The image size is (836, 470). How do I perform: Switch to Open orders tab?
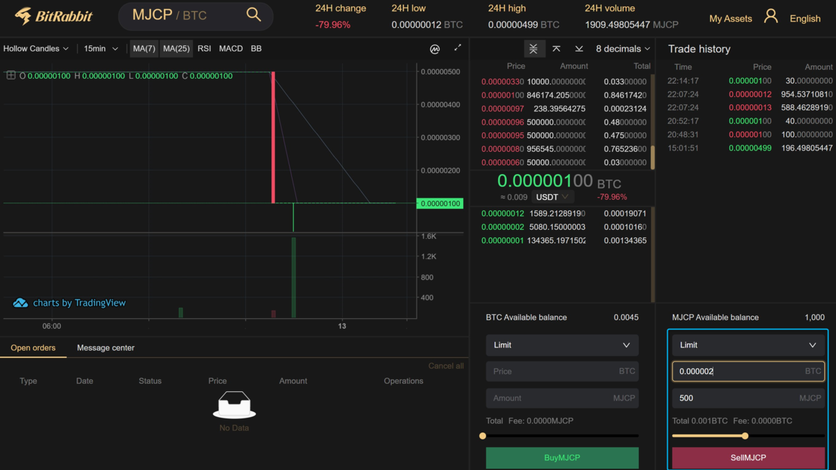pos(33,347)
